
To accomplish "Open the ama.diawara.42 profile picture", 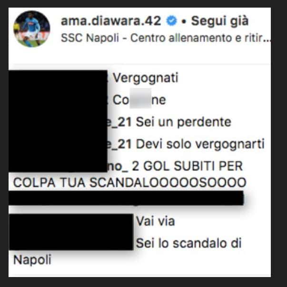I will tap(31, 29).
